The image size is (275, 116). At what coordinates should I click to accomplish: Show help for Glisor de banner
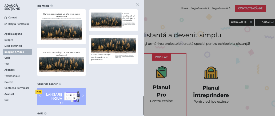[60, 84]
